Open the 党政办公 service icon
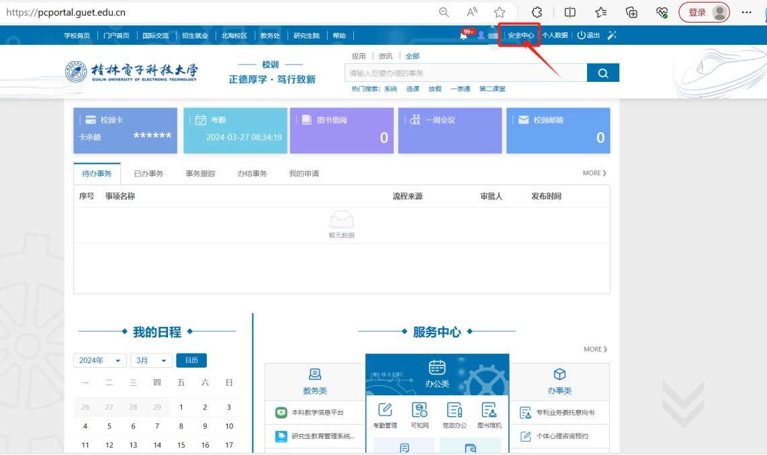Screen dimensions: 767x455 (x=454, y=415)
